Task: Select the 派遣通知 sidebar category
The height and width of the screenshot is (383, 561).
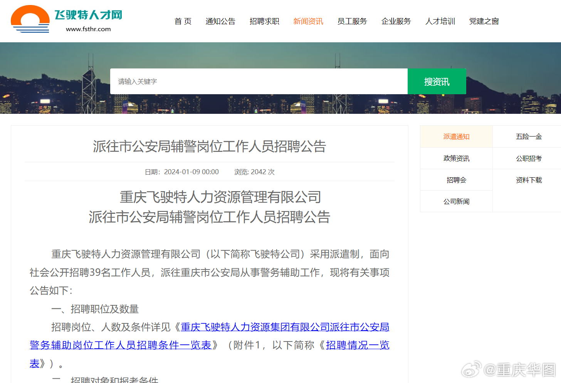Action: point(456,137)
